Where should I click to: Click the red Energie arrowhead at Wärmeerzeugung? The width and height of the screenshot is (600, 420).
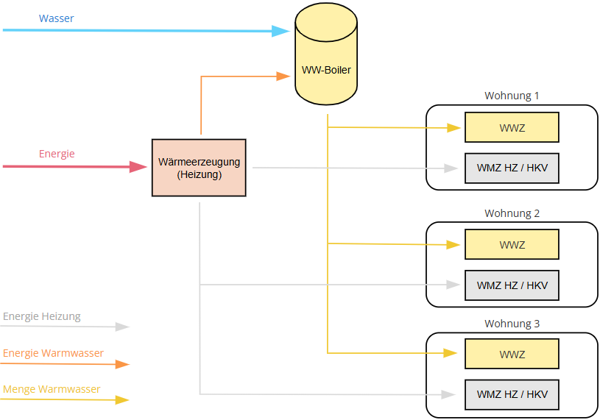(x=138, y=167)
